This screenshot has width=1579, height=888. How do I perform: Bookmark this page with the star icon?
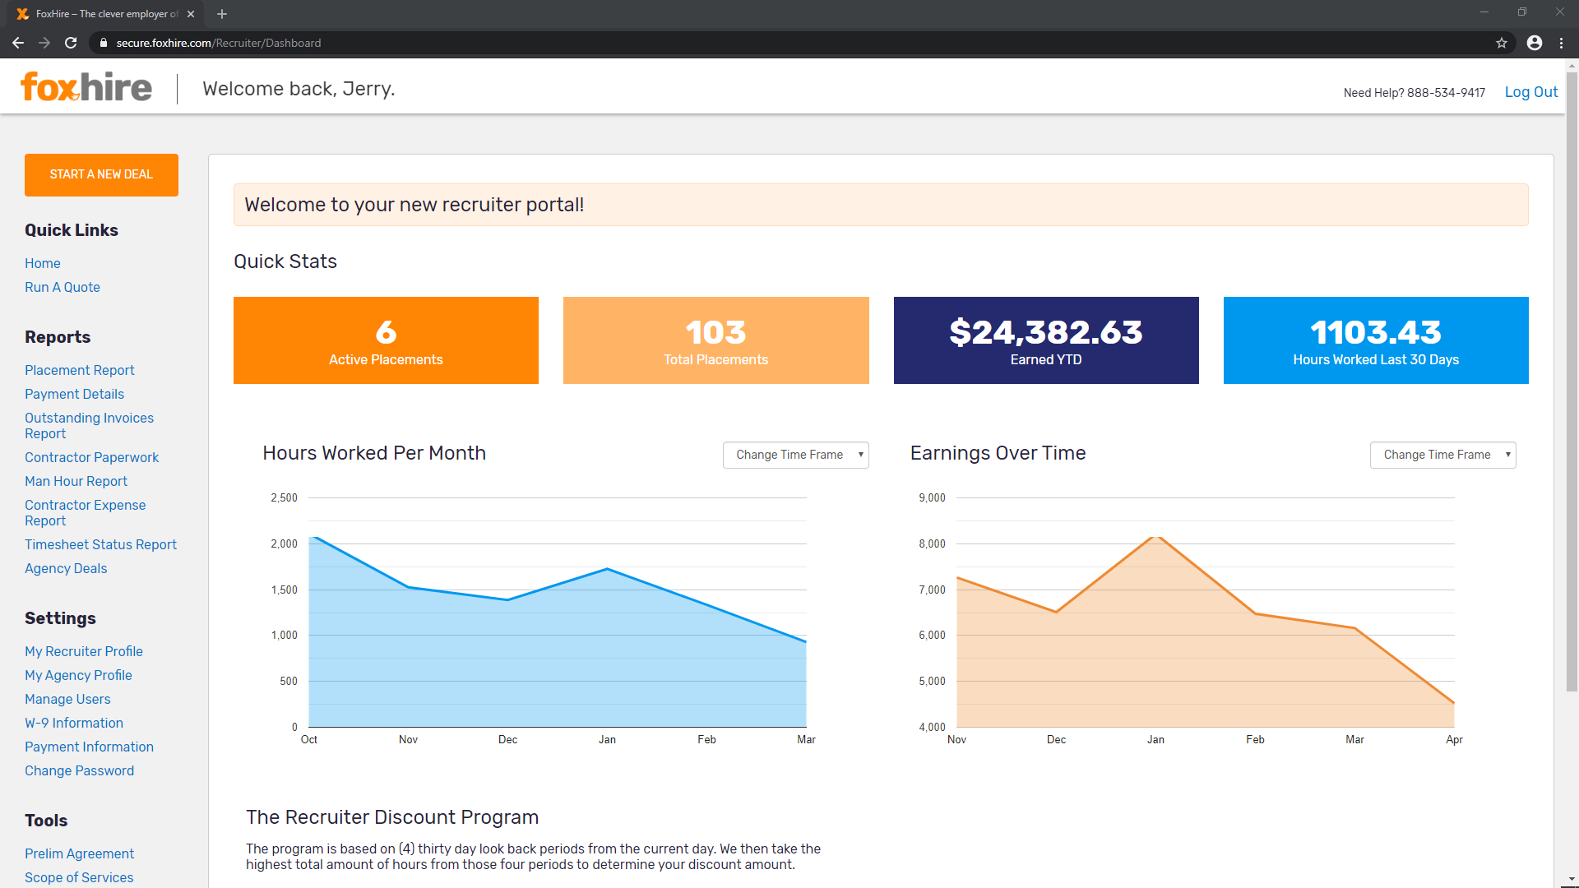coord(1501,43)
